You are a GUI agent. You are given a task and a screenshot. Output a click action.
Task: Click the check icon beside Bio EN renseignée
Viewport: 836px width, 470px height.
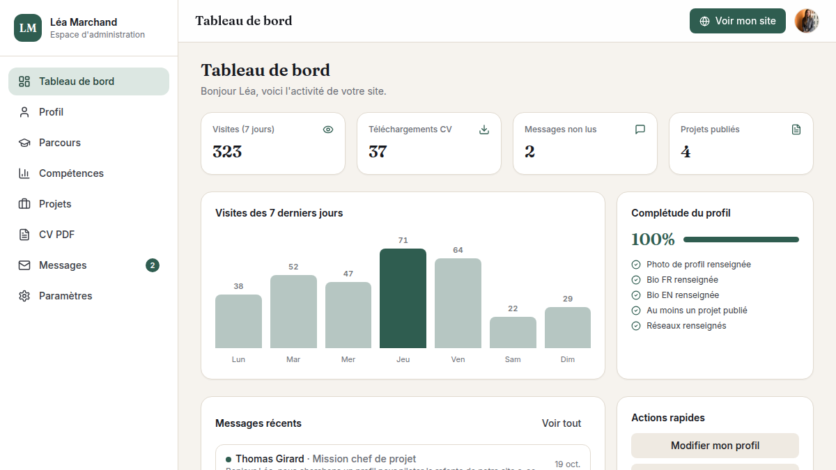[636, 295]
